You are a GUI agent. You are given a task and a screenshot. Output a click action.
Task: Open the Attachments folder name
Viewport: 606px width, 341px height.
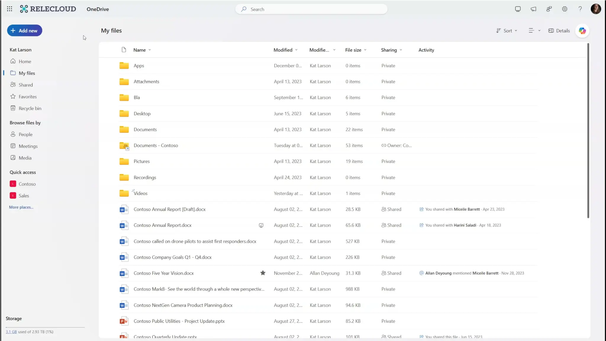coord(146,81)
